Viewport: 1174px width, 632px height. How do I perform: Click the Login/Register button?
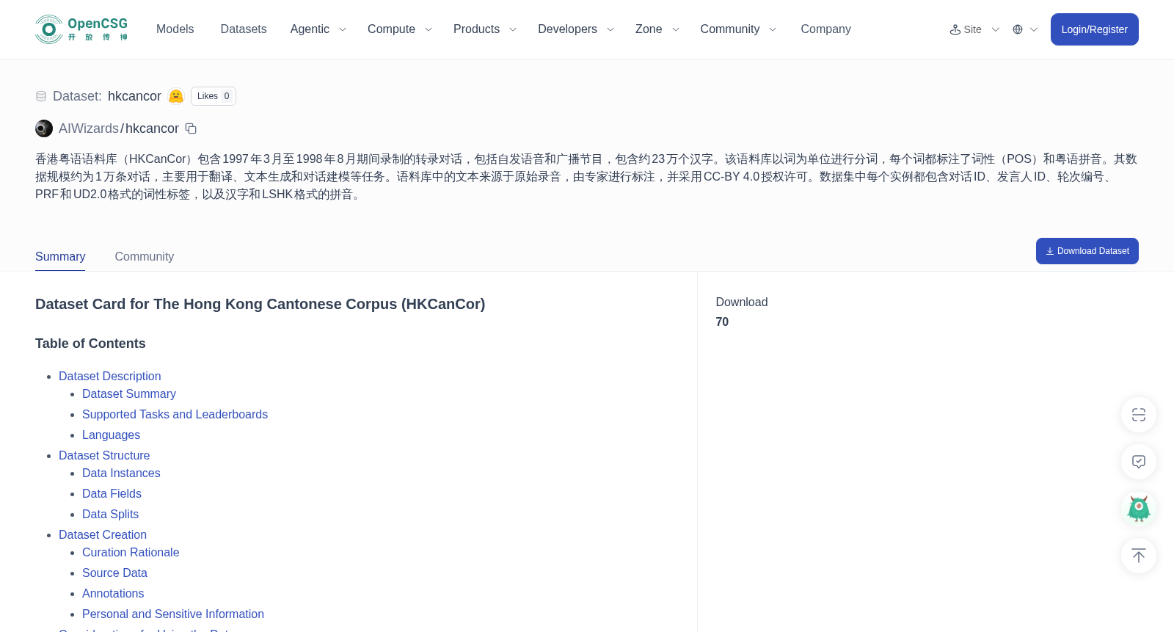[1094, 29]
